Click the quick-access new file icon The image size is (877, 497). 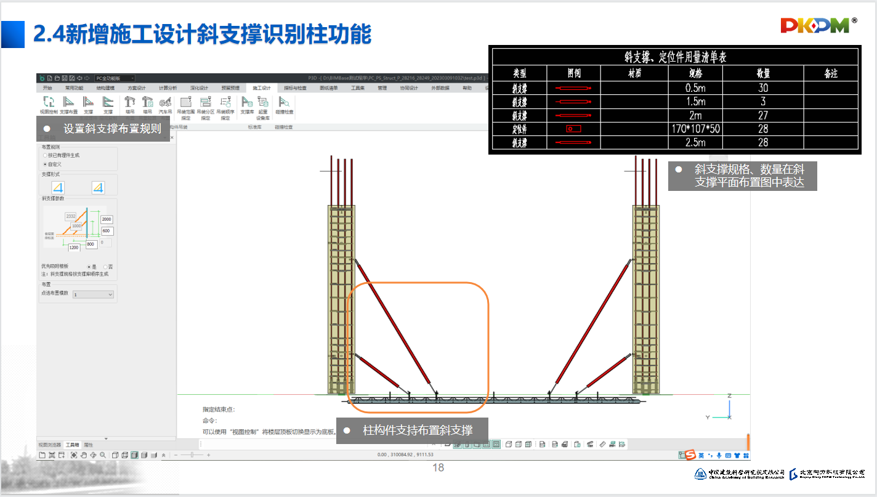tap(49, 78)
